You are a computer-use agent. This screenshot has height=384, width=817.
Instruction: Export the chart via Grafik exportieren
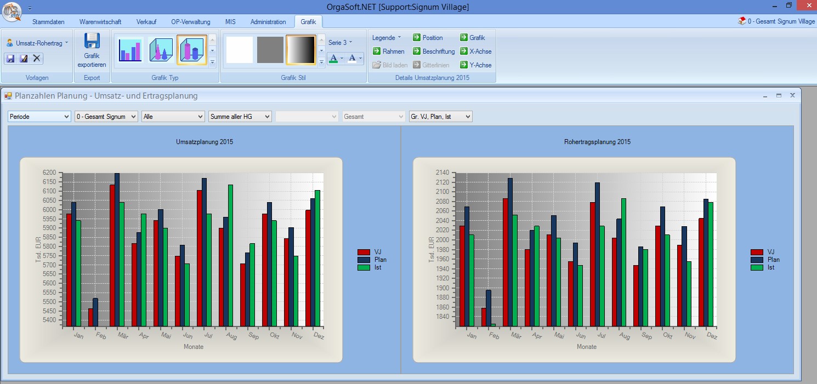pyautogui.click(x=92, y=50)
